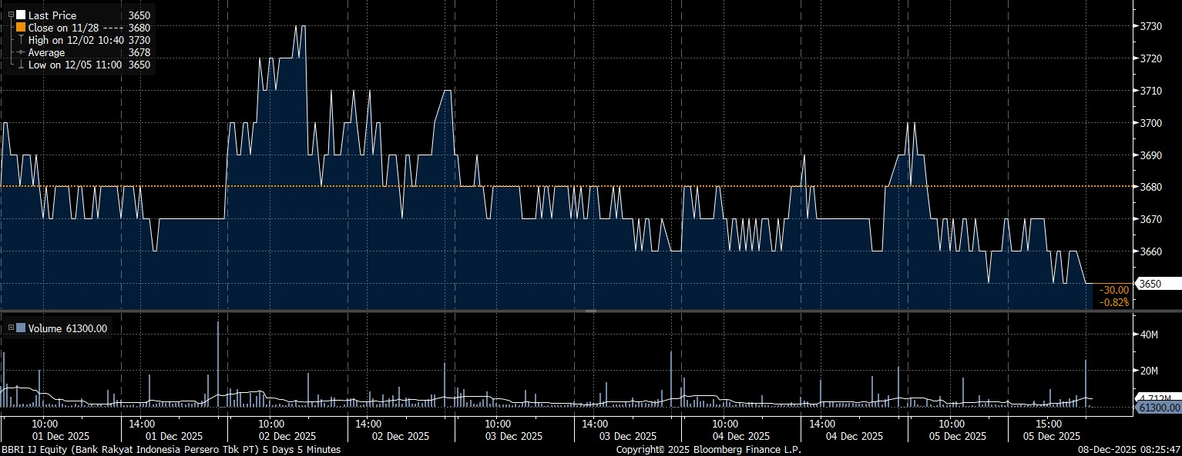Select the Low on 12/05 marker icon
The width and height of the screenshot is (1182, 456).
(x=21, y=65)
